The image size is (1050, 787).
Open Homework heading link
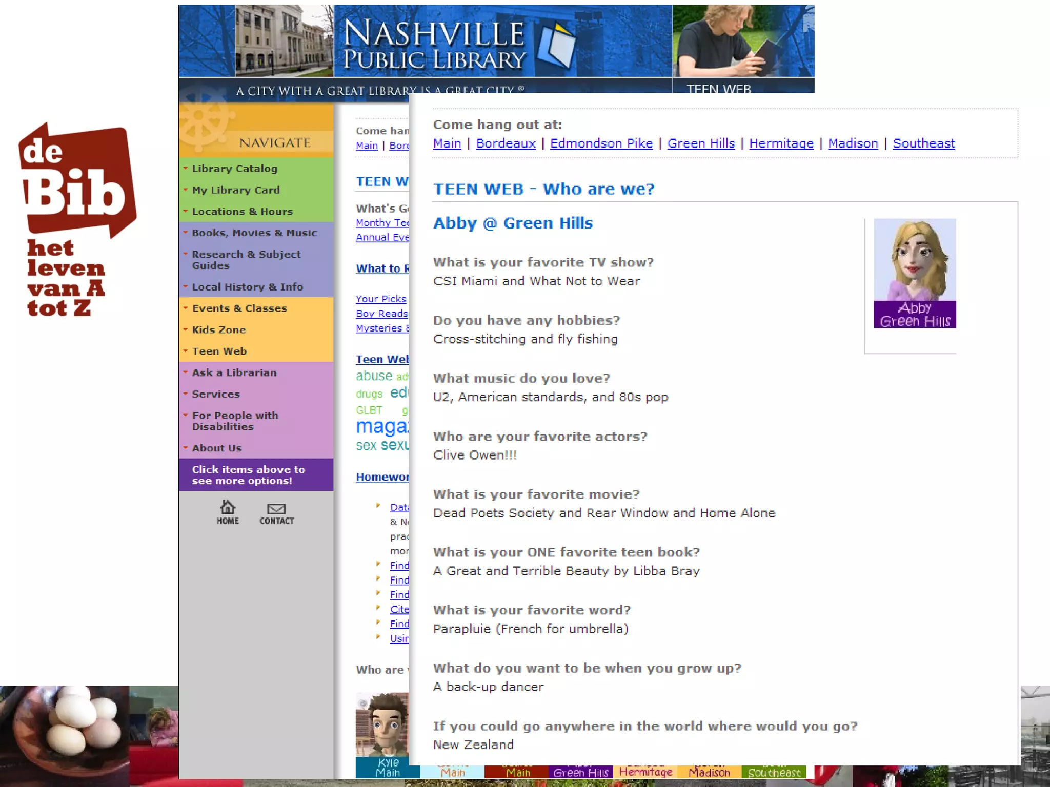382,477
